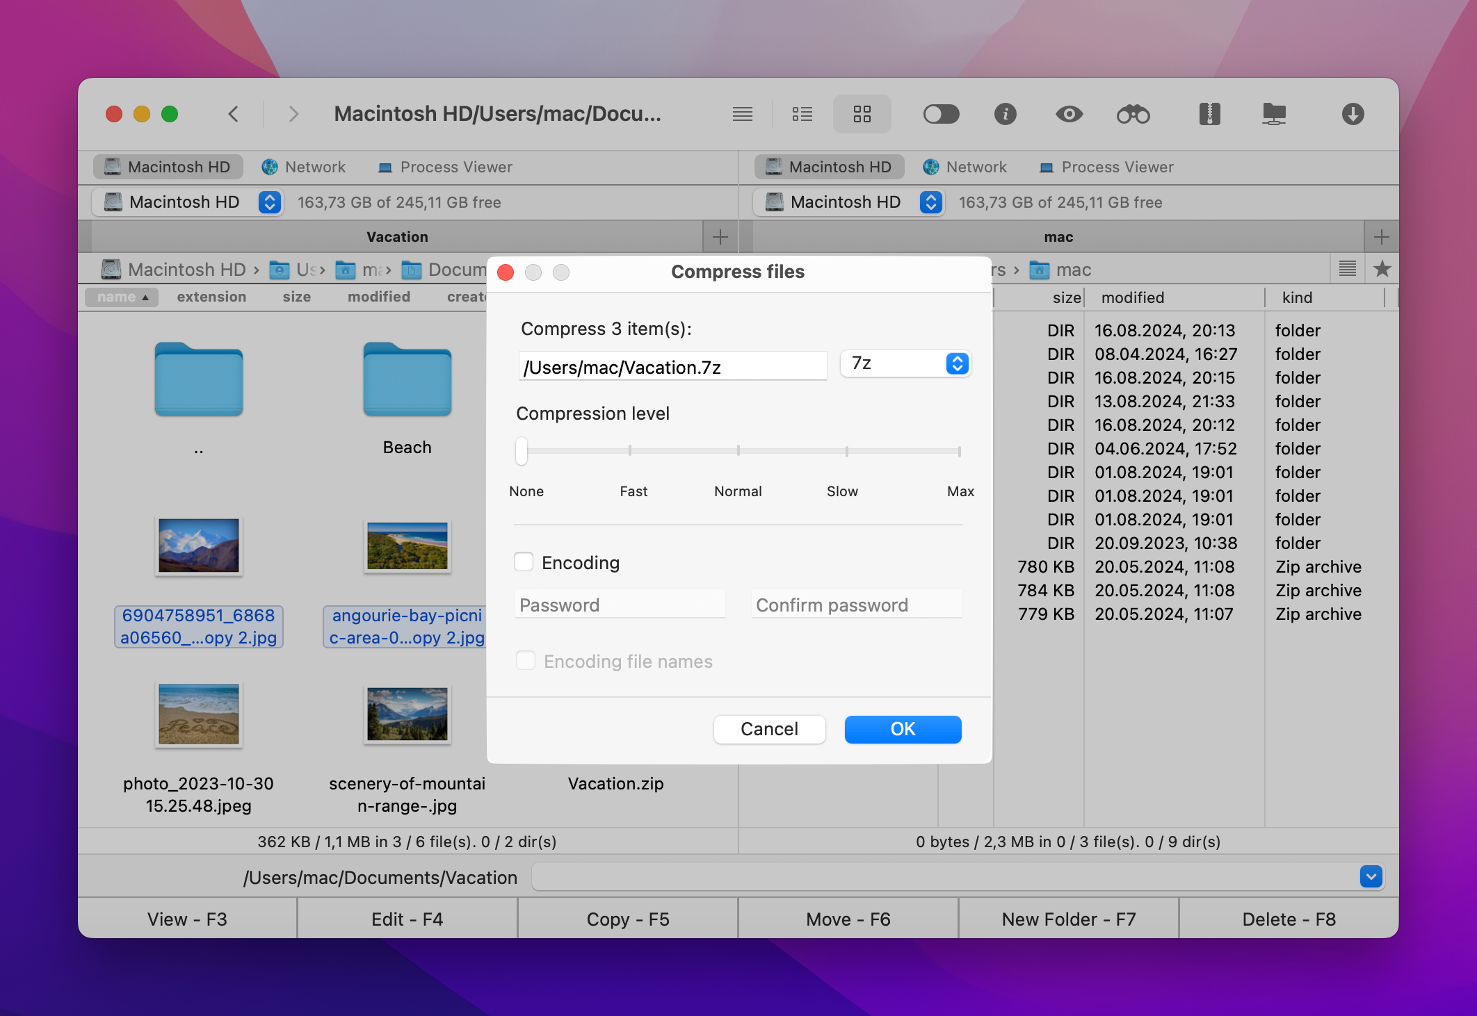1477x1016 pixels.
Task: Click the OK button to compress
Action: click(903, 728)
